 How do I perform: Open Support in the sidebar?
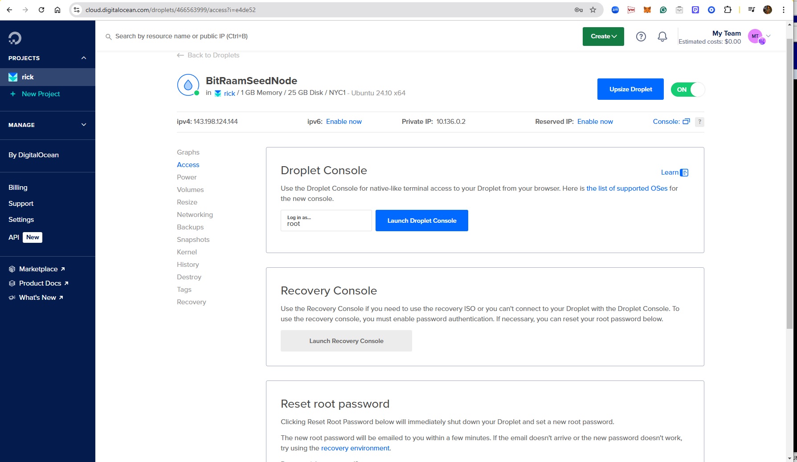click(21, 204)
